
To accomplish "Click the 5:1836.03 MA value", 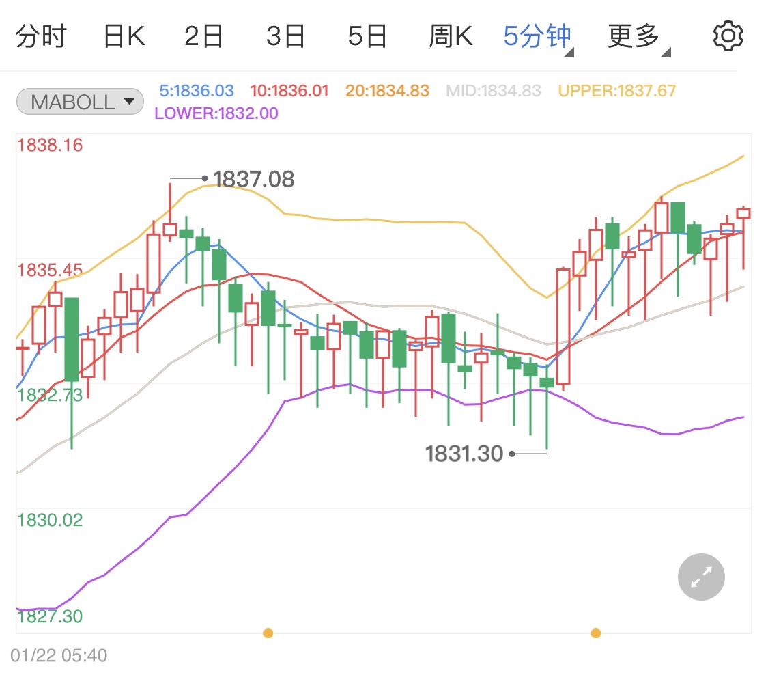I will pyautogui.click(x=197, y=91).
